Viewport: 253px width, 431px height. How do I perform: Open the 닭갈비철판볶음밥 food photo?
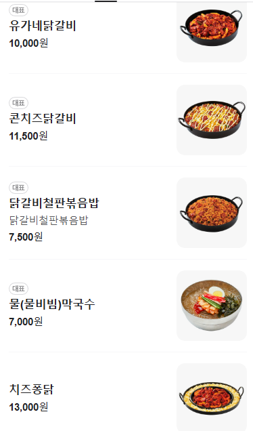pyautogui.click(x=212, y=213)
